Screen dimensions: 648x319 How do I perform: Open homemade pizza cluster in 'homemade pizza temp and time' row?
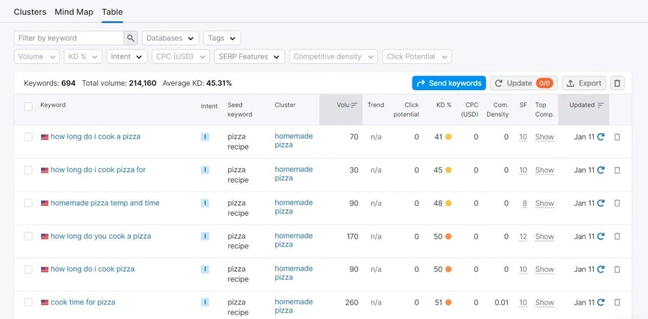pyautogui.click(x=294, y=207)
